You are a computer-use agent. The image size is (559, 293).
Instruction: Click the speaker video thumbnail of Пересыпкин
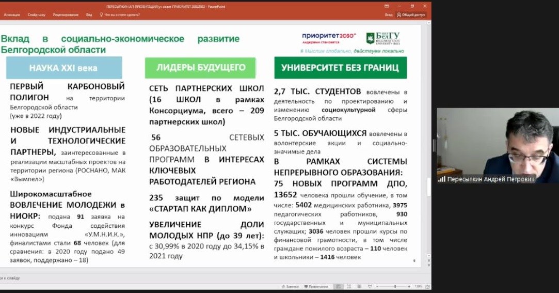coord(498,146)
